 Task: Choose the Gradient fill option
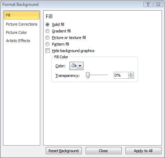pyautogui.click(x=47, y=31)
